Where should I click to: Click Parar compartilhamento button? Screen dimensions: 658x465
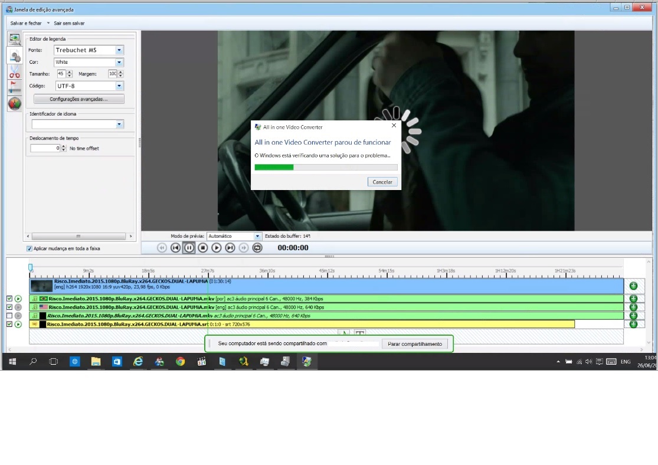(415, 343)
